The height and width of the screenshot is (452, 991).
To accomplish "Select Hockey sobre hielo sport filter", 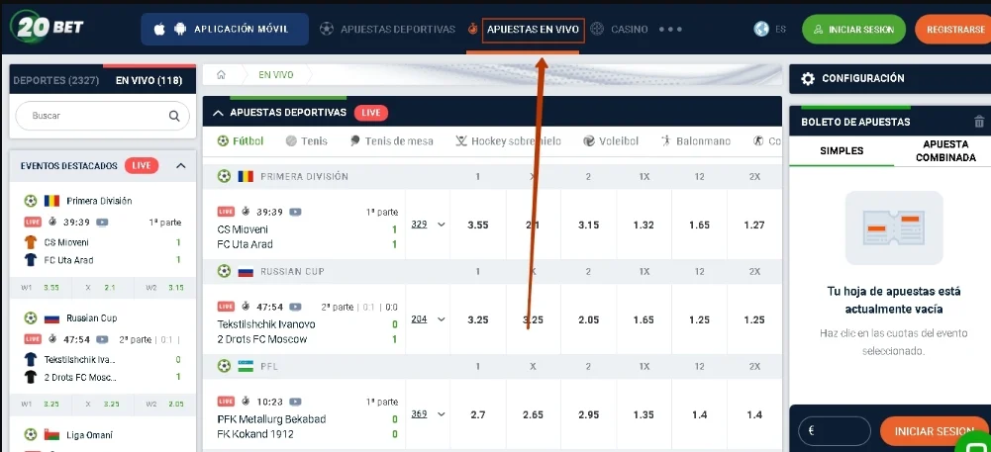I will pyautogui.click(x=508, y=140).
